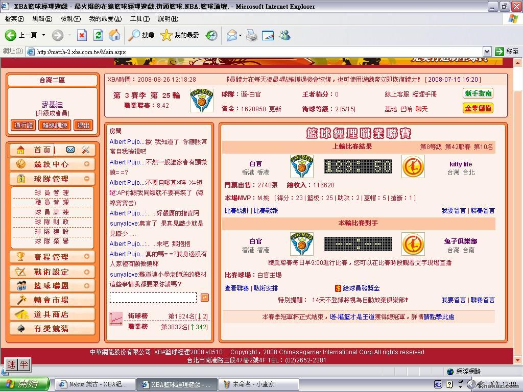The height and width of the screenshot is (392, 523).
Task: Print page using printer icon
Action: coord(252,35)
